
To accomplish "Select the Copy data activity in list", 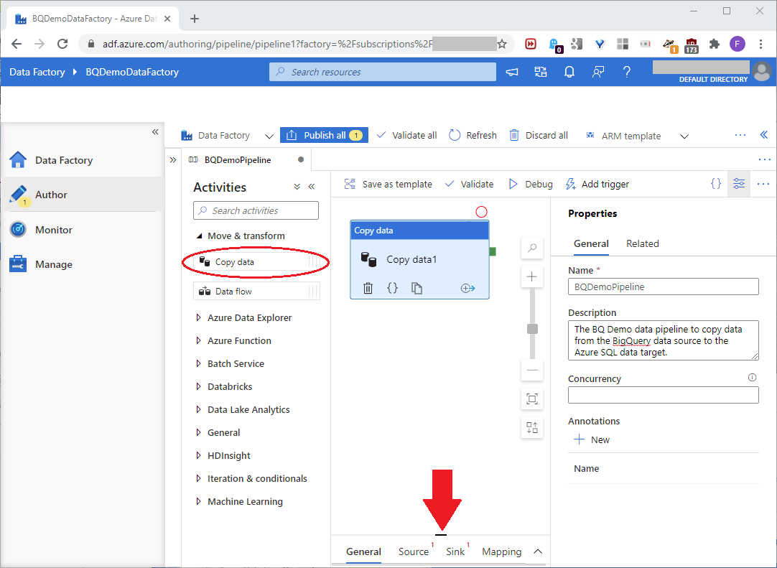I will click(256, 261).
